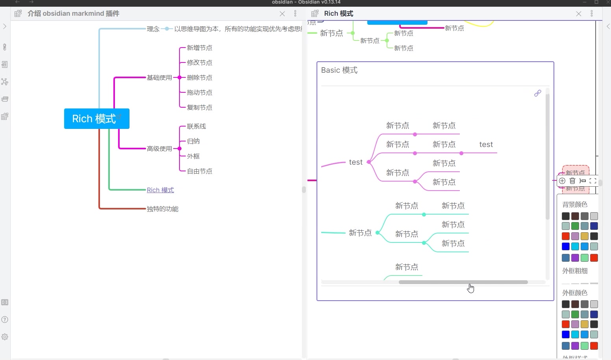Select the 独特的功能 node
Screen dimensions: 611x360
pos(163,209)
